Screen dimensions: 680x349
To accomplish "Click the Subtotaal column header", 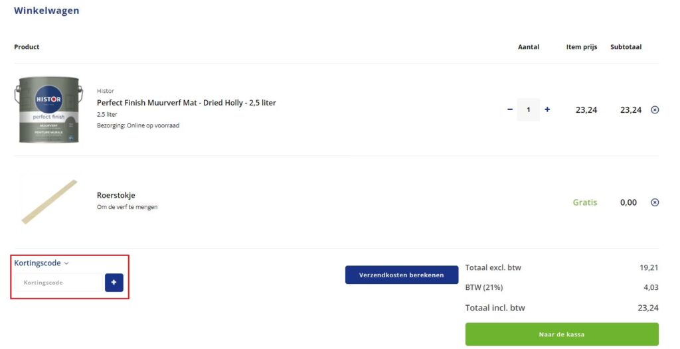I will point(626,47).
